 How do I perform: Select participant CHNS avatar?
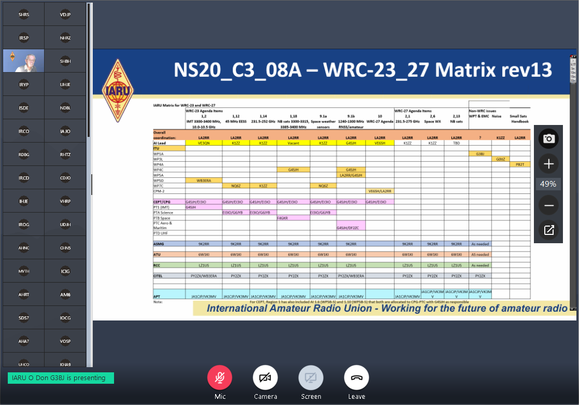pyautogui.click(x=65, y=247)
